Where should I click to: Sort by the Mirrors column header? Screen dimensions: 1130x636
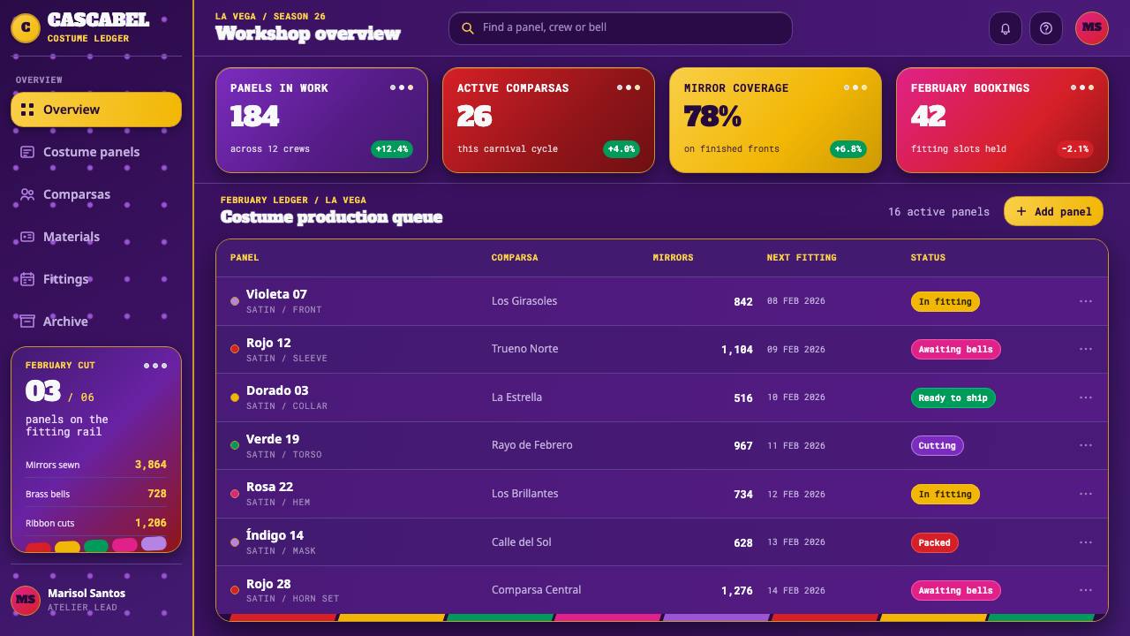673,258
